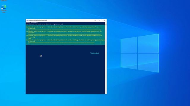Click the FileExplorer deployment progress line

click(64, 31)
